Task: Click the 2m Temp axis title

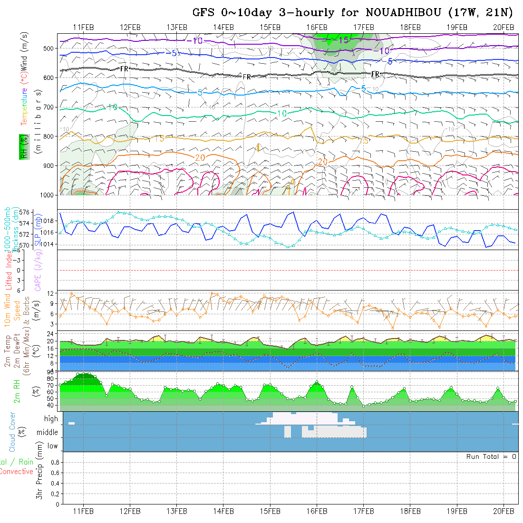Action: click(x=8, y=351)
